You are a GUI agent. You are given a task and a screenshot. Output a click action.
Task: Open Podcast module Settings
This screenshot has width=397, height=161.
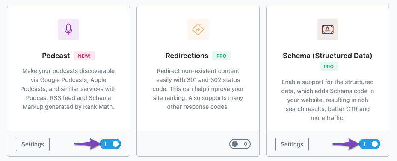coord(33,144)
